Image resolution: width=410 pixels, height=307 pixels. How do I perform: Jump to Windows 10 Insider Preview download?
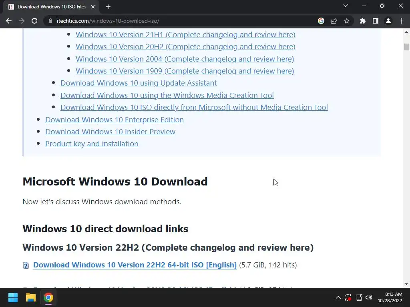111,132
